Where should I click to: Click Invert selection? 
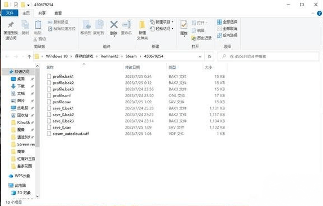click(227, 35)
